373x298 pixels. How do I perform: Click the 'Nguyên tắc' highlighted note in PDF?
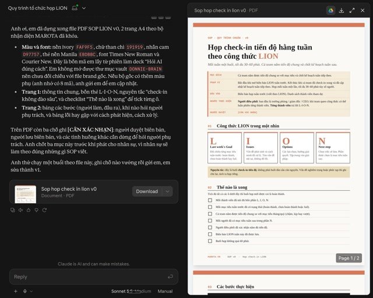(x=279, y=172)
